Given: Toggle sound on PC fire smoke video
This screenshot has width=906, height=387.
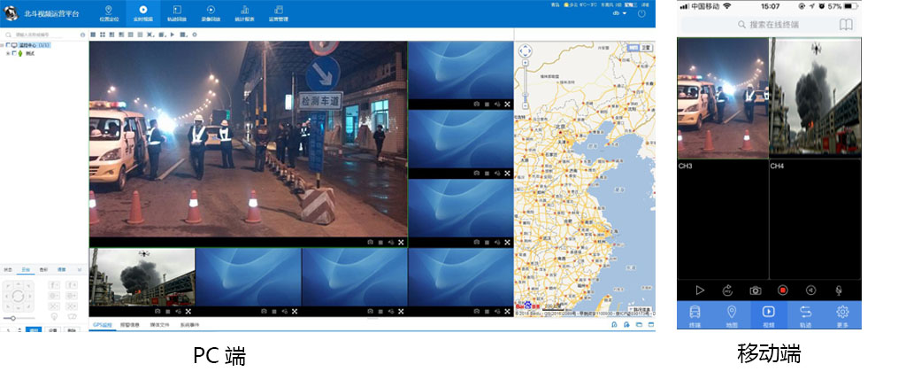Looking at the screenshot, I should tap(178, 311).
